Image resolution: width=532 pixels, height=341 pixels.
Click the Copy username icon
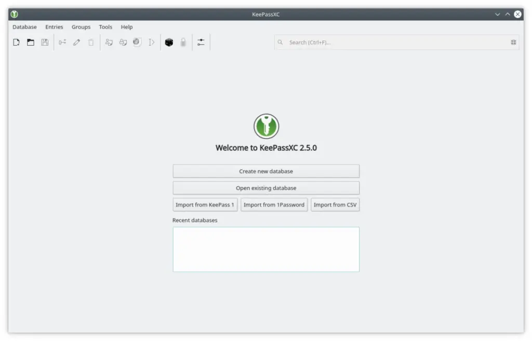(x=109, y=42)
